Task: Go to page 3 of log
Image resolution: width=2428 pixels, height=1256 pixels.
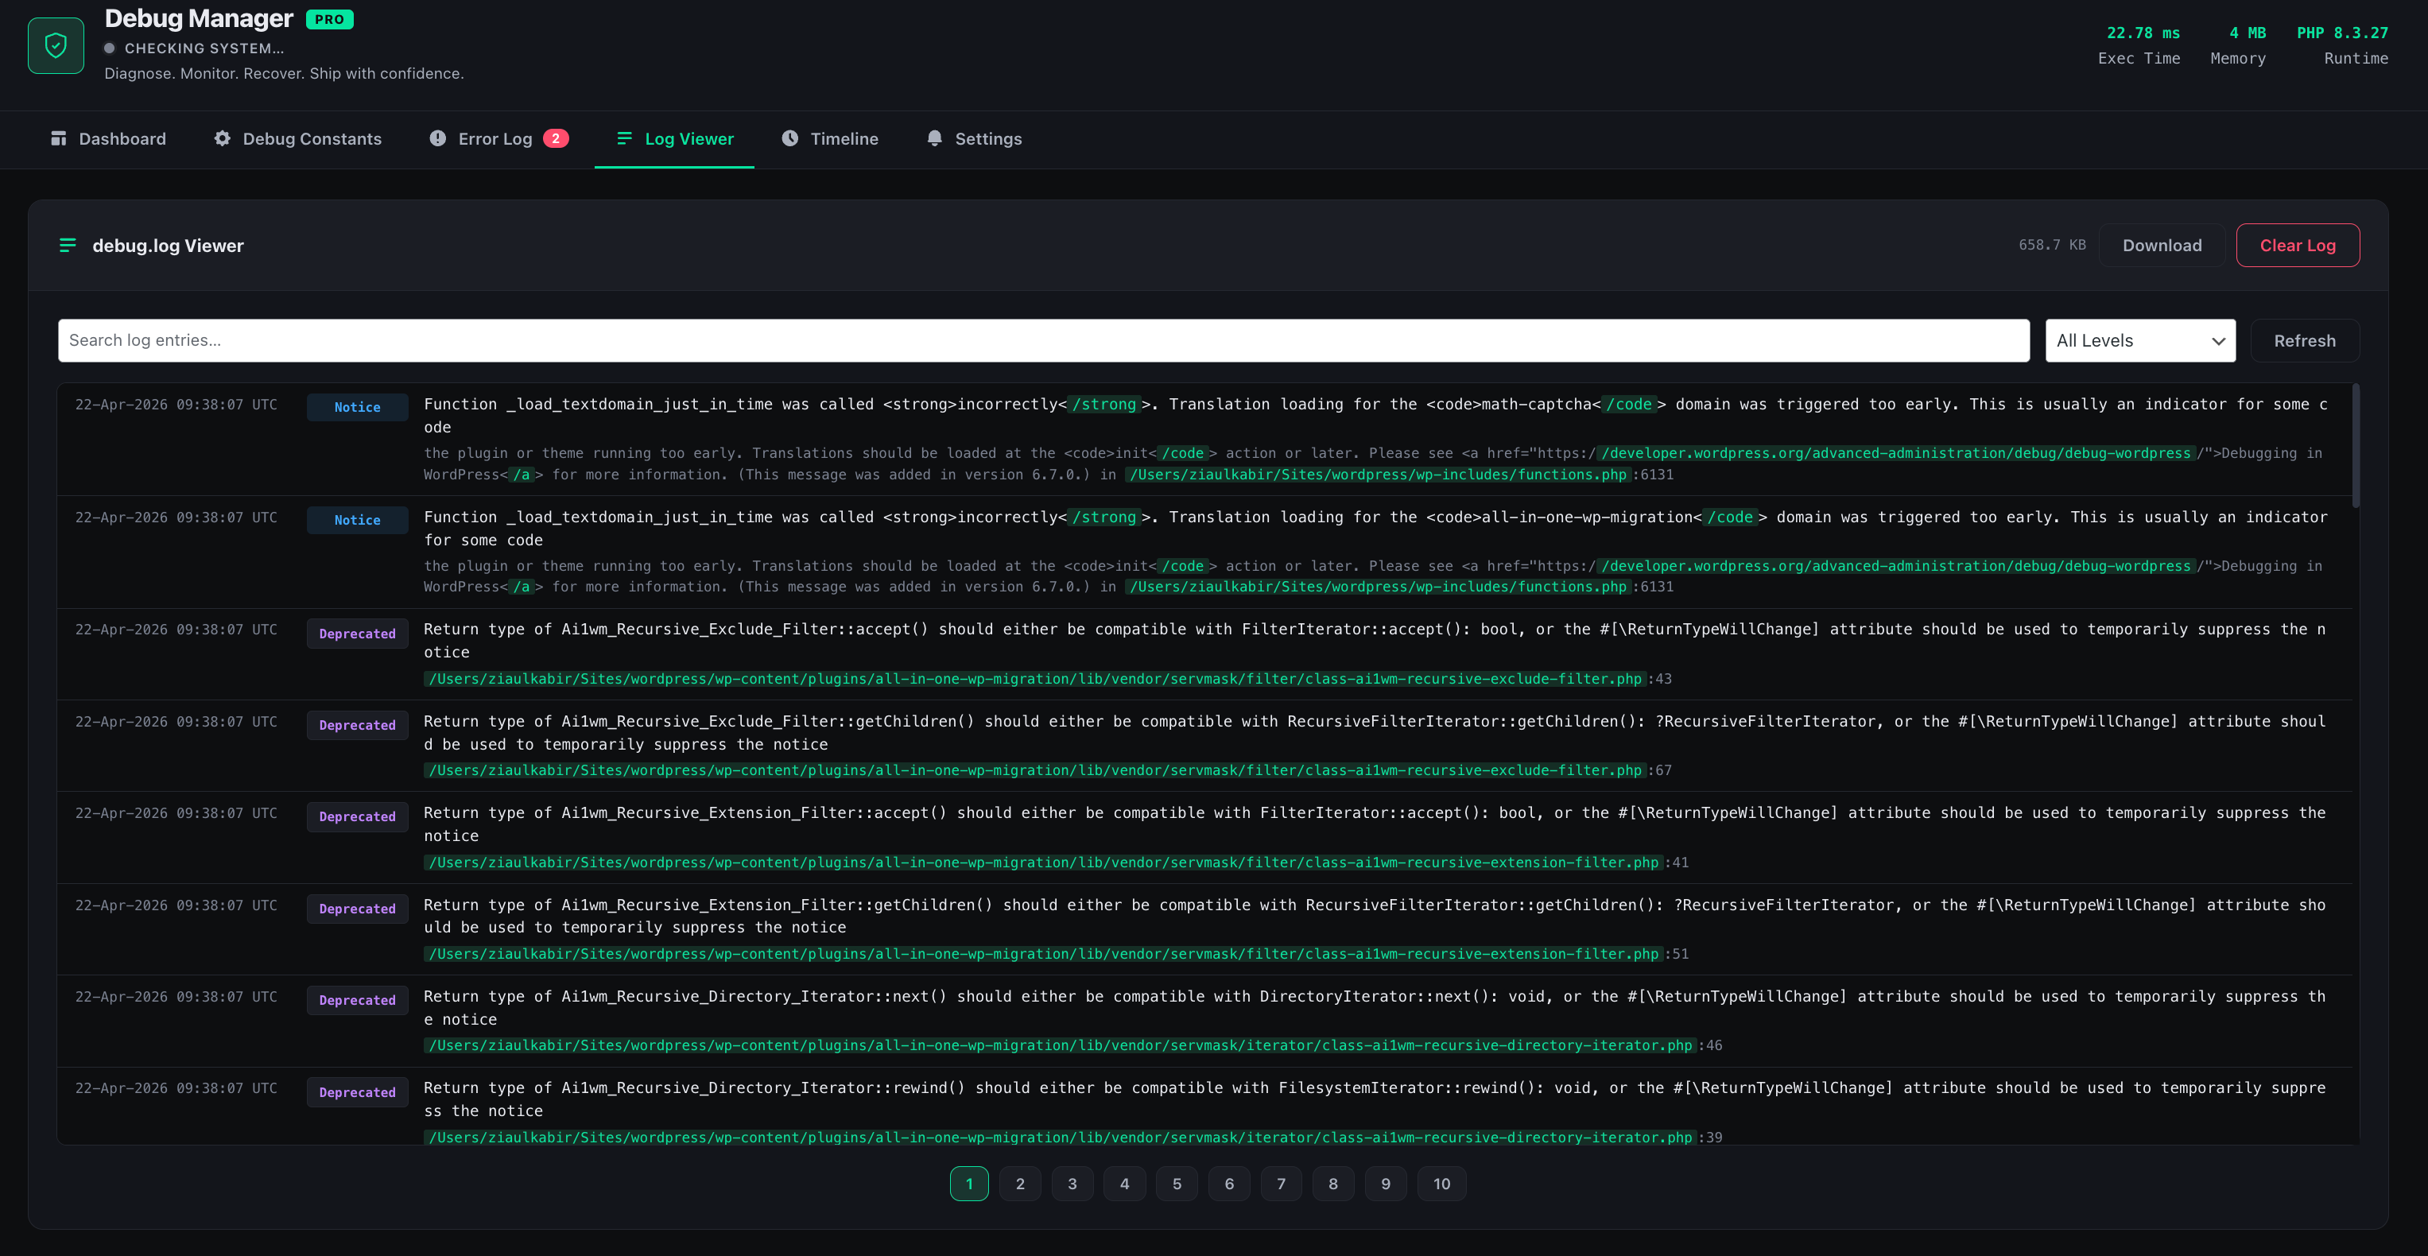Action: [x=1072, y=1184]
